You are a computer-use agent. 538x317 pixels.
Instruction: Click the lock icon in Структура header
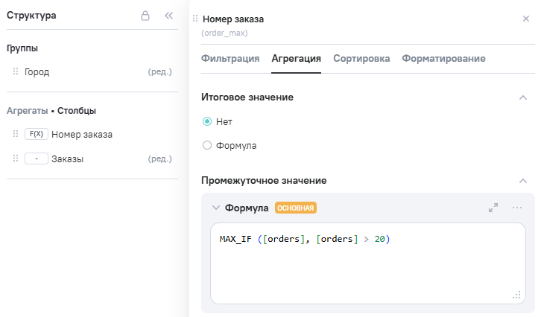tap(146, 16)
